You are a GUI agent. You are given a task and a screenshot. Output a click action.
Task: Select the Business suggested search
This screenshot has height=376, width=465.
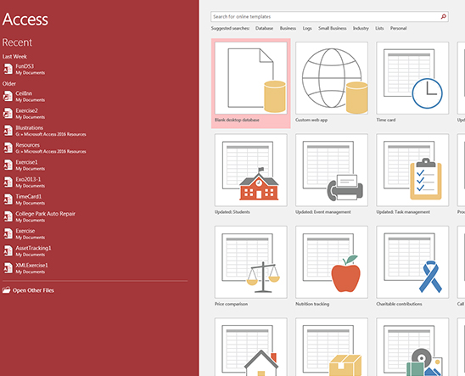[x=288, y=28]
